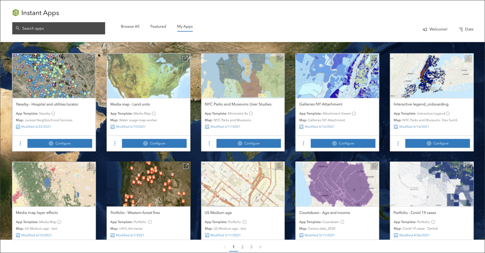Show Portfolio template info on US Medium age
The height and width of the screenshot is (253, 485).
(x=245, y=222)
